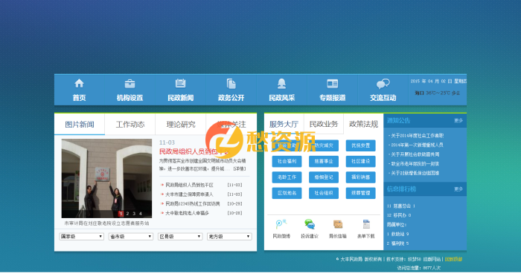Click the ranking row 救助站
The image size is (521, 279).
tap(397, 234)
